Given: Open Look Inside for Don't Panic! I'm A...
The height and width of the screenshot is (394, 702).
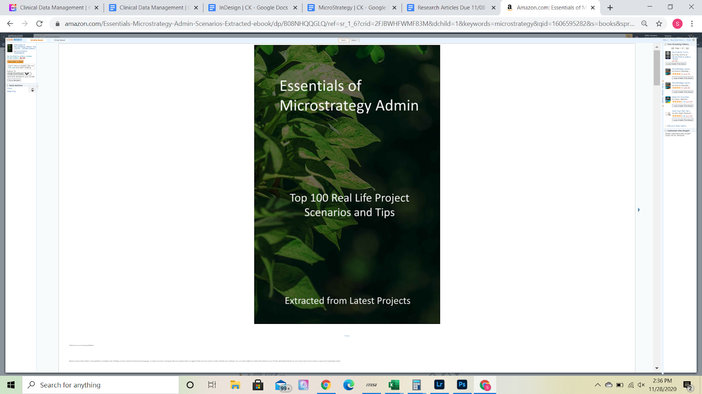Looking at the screenshot, I should 676,64.
